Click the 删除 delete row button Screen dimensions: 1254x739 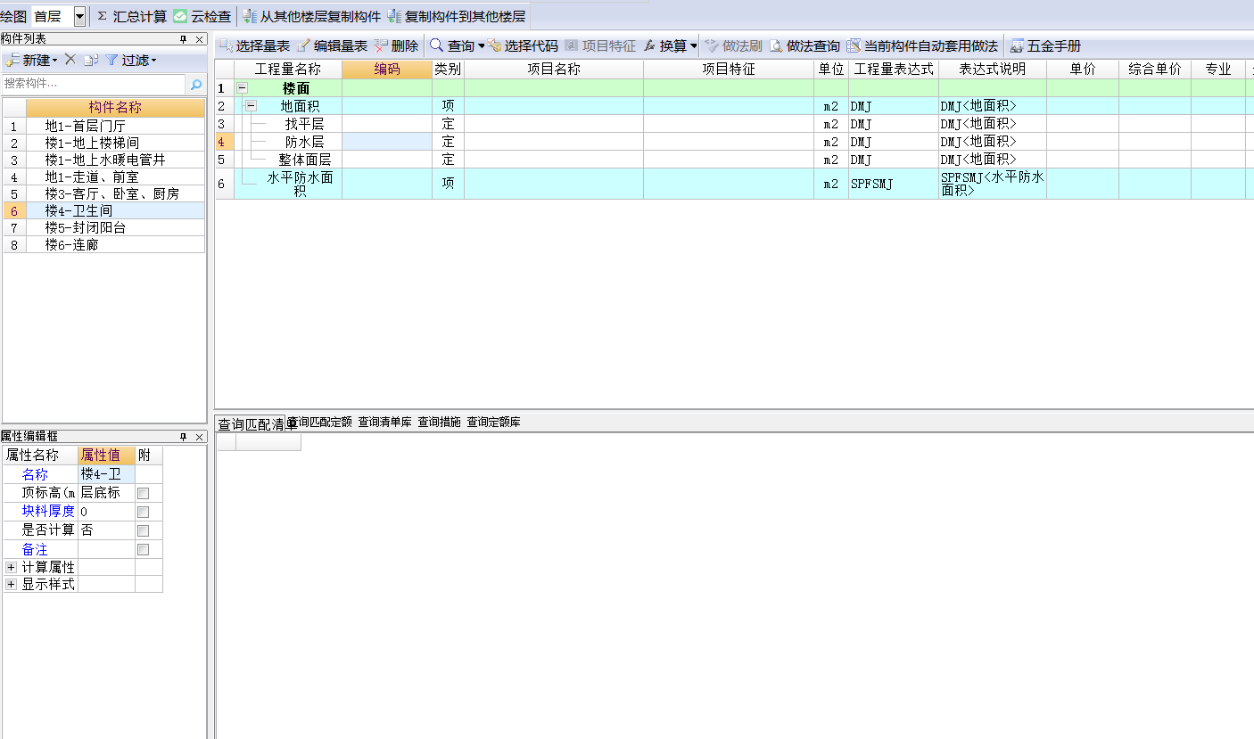pos(396,45)
